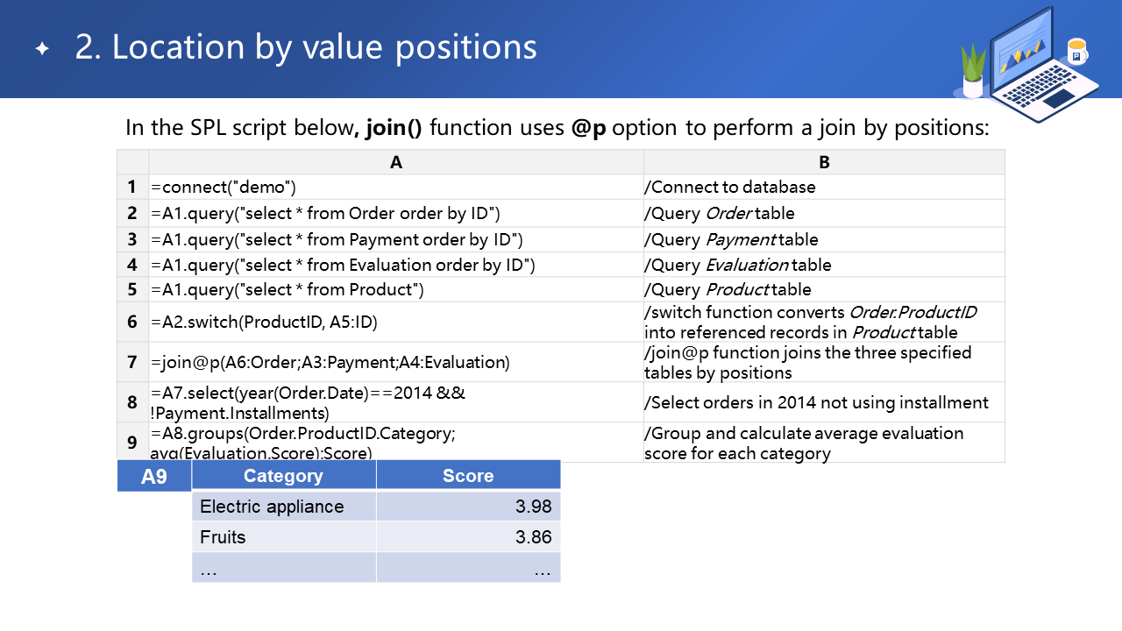This screenshot has width=1122, height=631.
Task: Click the potted plant graphic
Action: (973, 70)
